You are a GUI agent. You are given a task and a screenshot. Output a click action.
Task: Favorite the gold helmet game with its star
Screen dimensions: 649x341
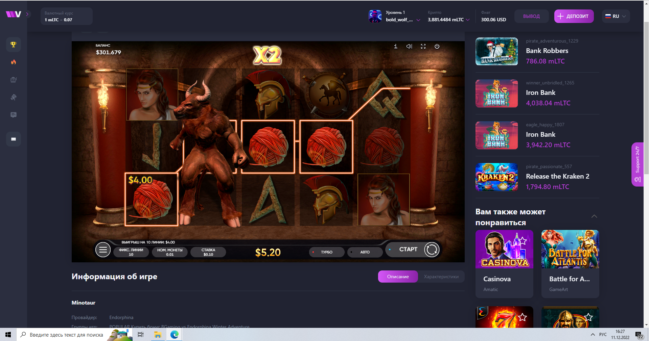[x=588, y=317]
